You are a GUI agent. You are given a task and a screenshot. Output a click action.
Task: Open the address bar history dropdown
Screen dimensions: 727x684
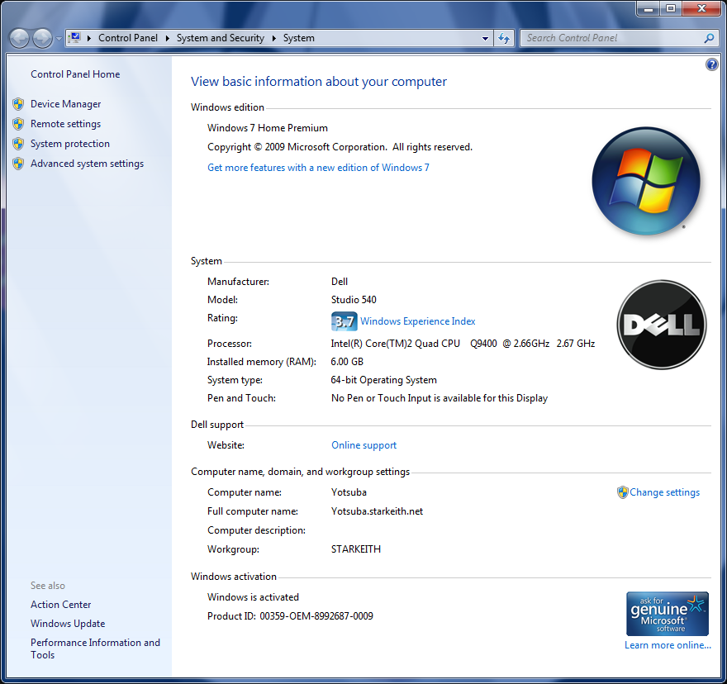[485, 39]
